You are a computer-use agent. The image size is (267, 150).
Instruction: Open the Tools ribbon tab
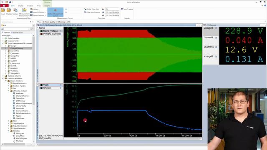click(39, 6)
